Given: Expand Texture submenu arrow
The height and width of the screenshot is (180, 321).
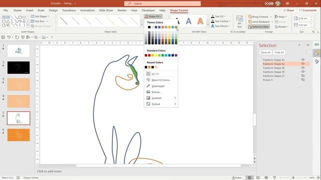Looking at the screenshot, I should [x=175, y=104].
